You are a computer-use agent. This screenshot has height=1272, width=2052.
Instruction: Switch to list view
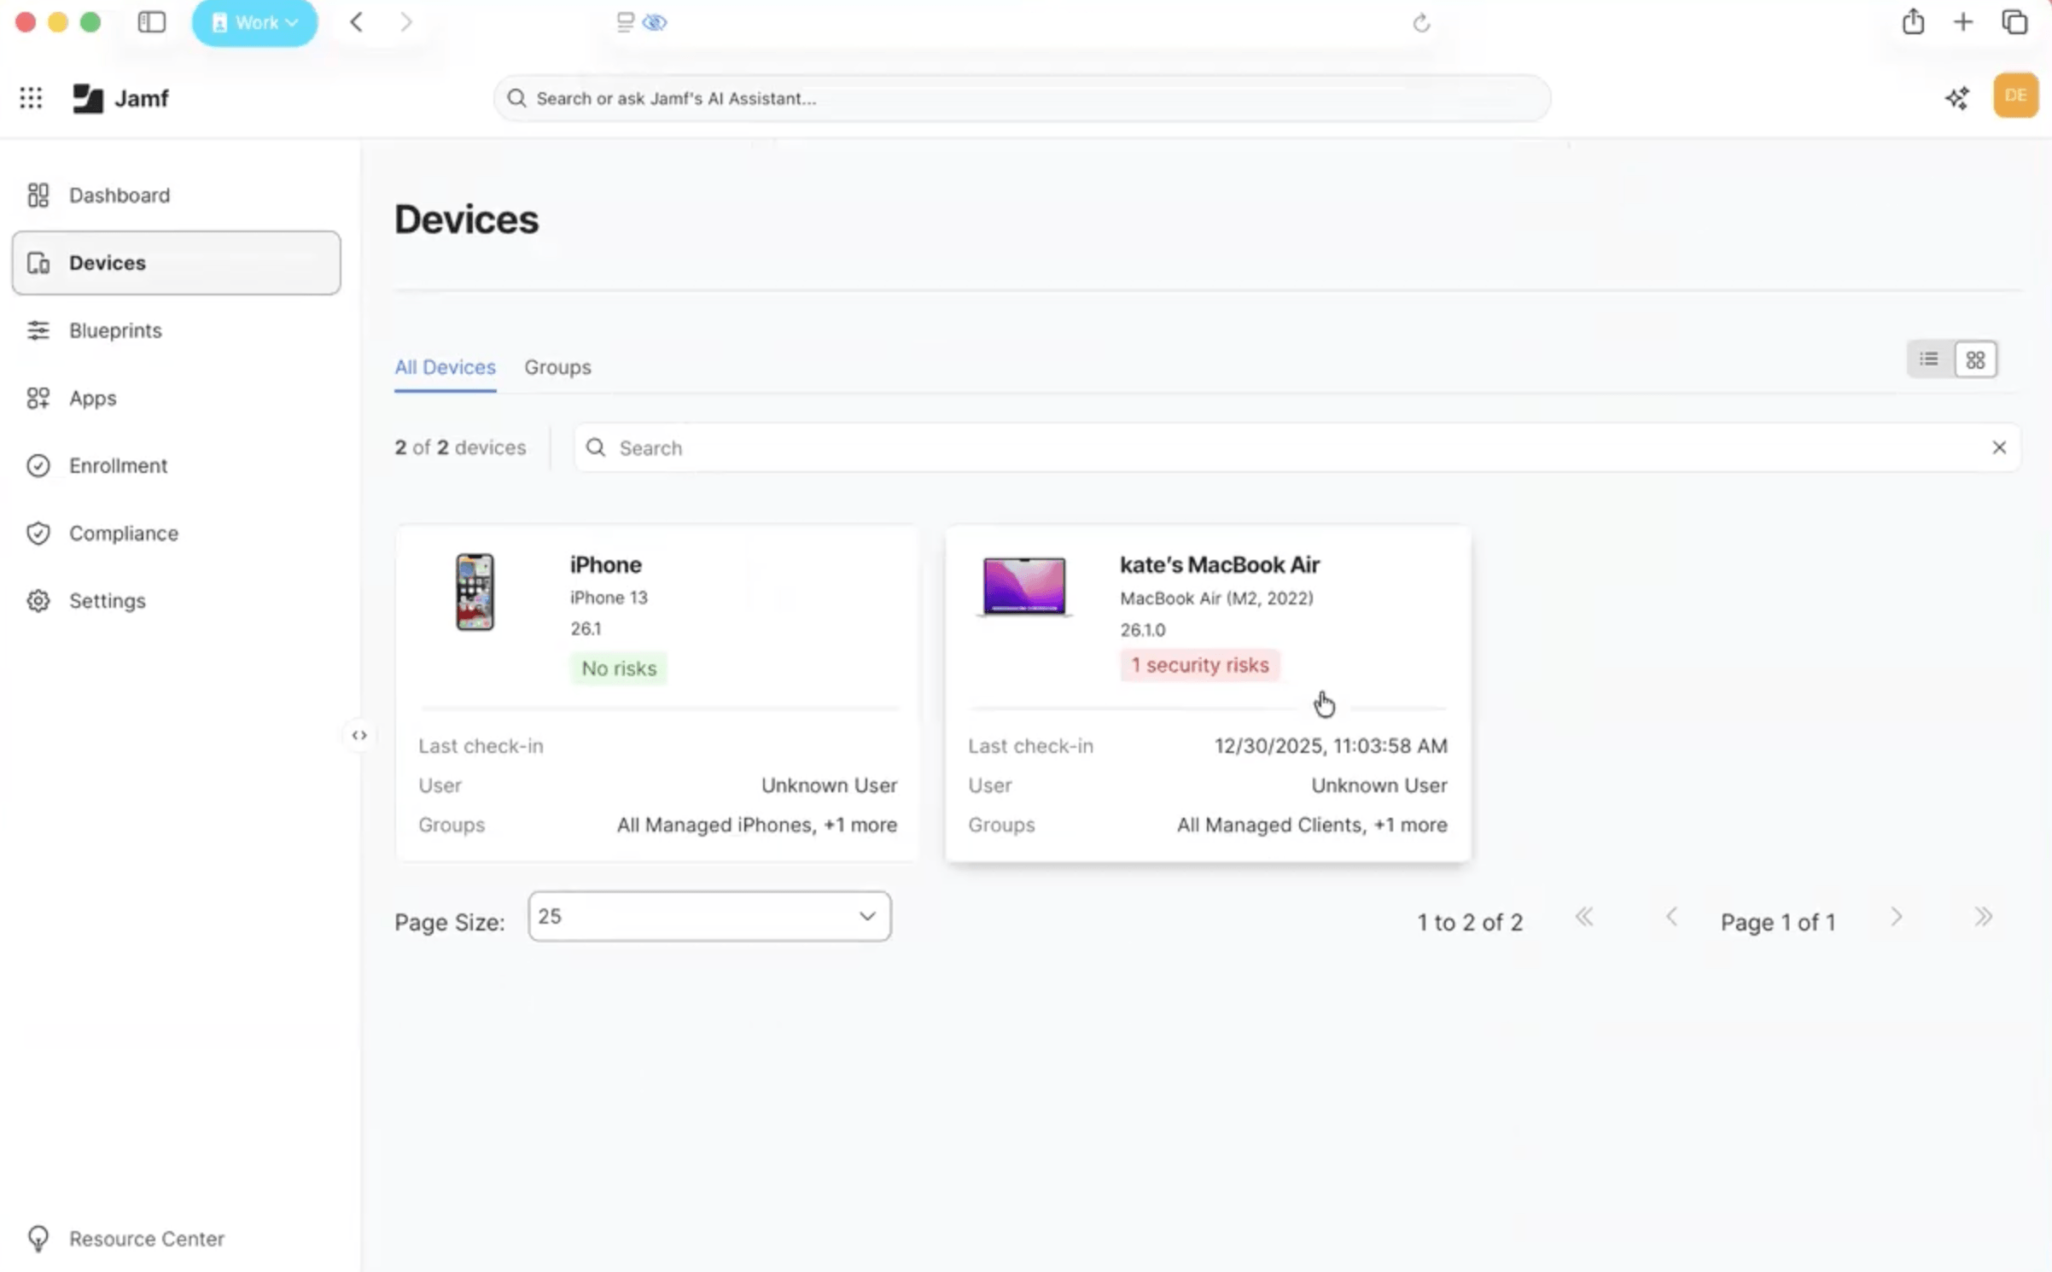1929,359
